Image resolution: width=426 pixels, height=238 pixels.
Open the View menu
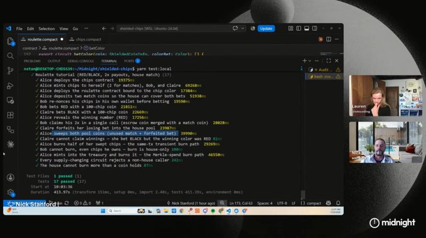[64, 29]
